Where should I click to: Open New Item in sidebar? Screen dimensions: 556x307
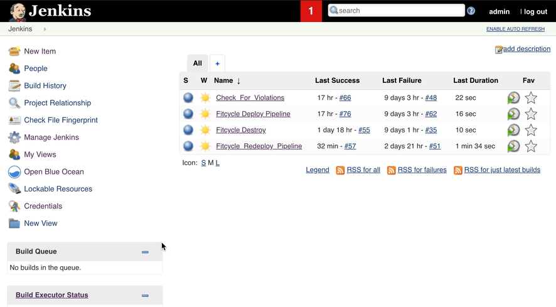click(40, 51)
